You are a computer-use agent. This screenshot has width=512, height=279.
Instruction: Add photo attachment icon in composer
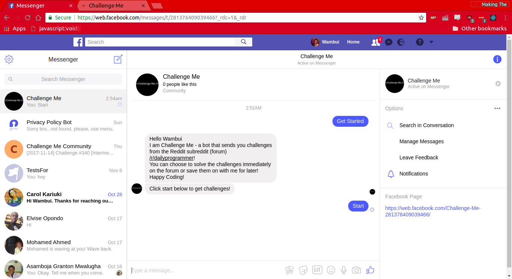(x=289, y=270)
